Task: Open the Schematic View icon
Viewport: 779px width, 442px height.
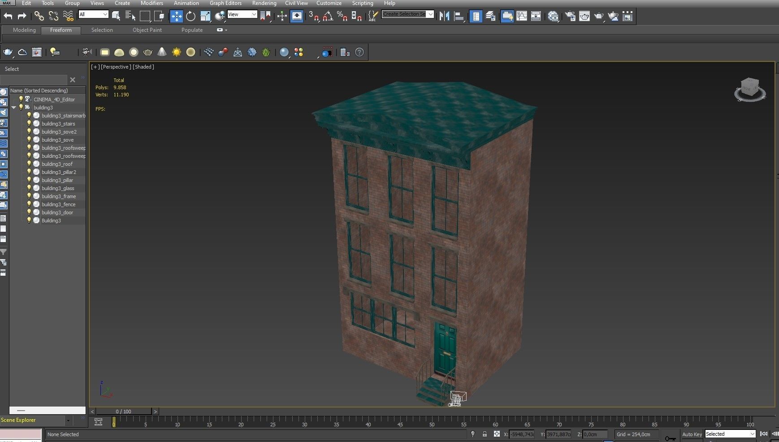Action: (536, 16)
